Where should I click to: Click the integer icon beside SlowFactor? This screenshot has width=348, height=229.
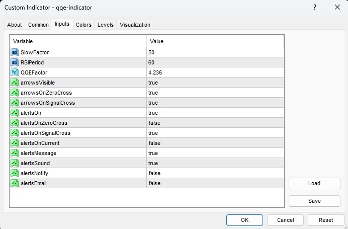click(x=15, y=52)
